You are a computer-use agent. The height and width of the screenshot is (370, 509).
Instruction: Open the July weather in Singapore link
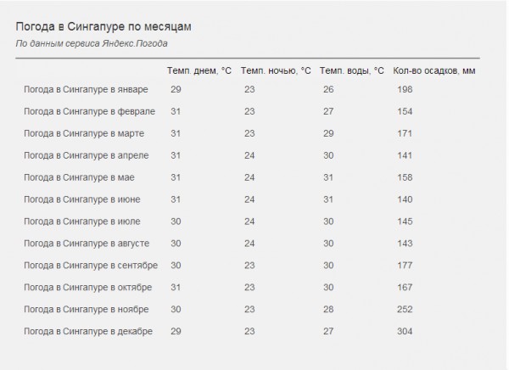pyautogui.click(x=81, y=221)
